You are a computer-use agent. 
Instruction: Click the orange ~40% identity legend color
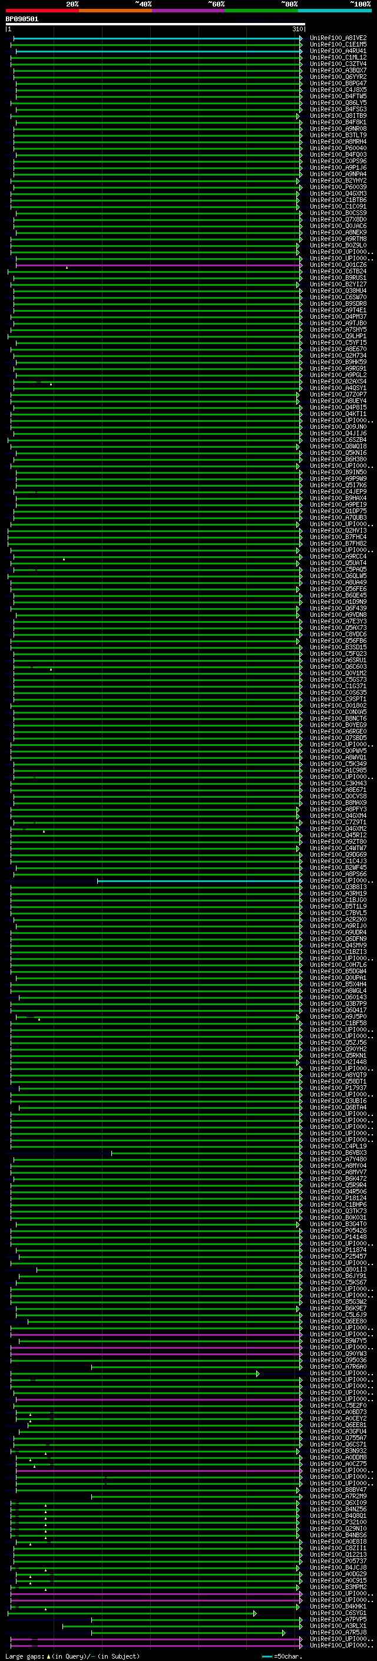point(115,11)
